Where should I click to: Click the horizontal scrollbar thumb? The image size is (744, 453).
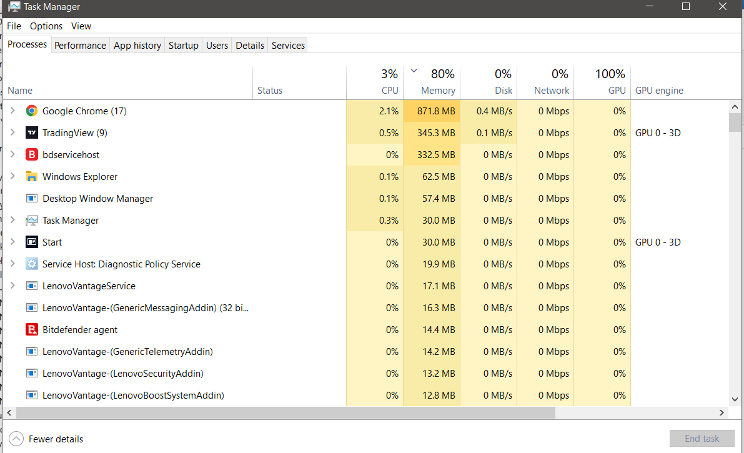pyautogui.click(x=285, y=412)
